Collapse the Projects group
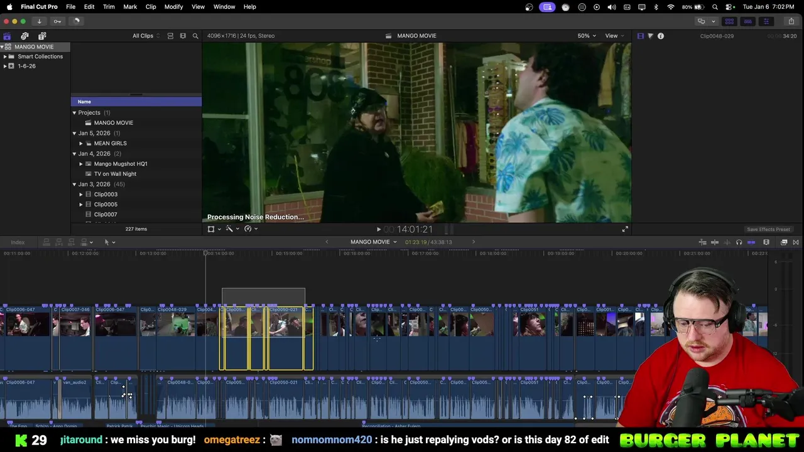 74,113
